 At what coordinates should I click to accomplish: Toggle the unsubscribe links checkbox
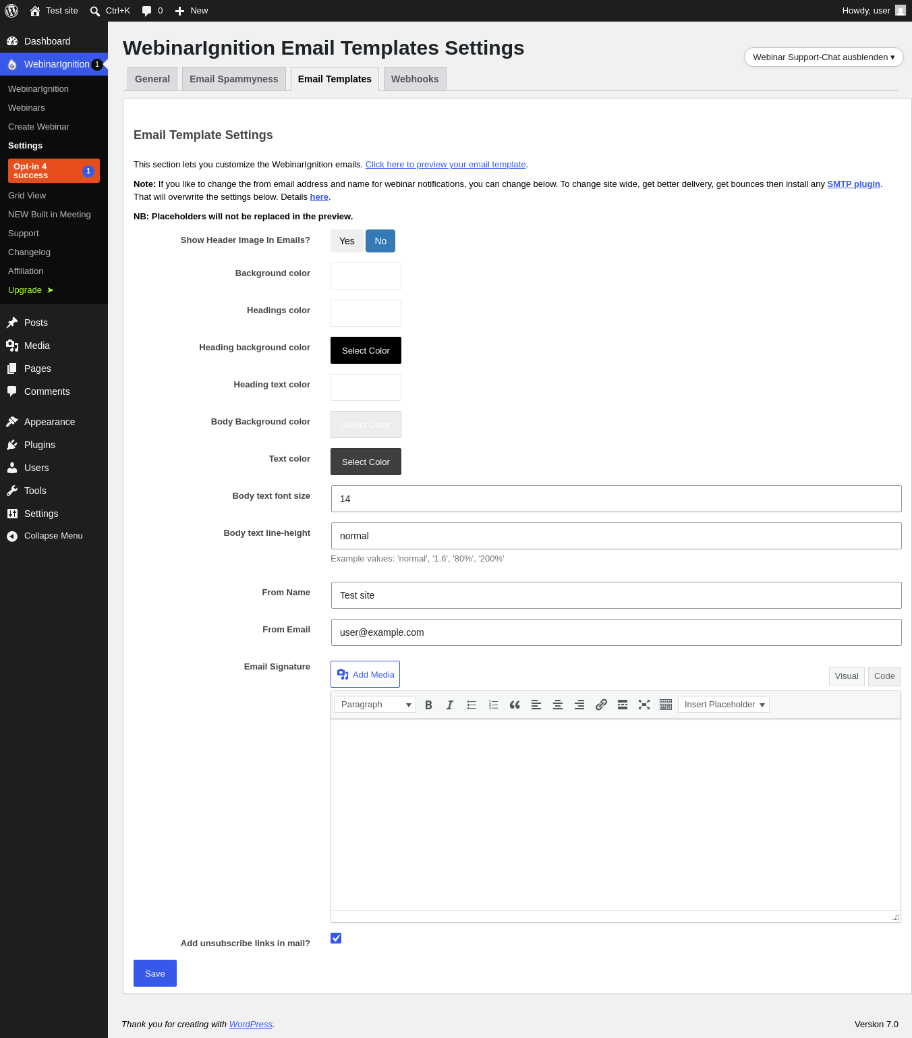point(336,938)
